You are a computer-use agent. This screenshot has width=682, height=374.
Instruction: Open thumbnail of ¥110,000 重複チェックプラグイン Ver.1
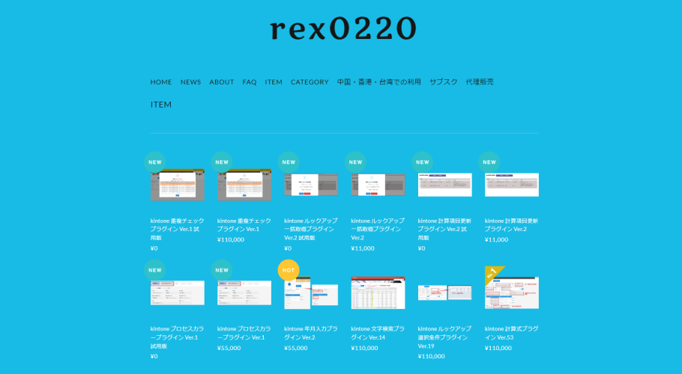pyautogui.click(x=244, y=185)
